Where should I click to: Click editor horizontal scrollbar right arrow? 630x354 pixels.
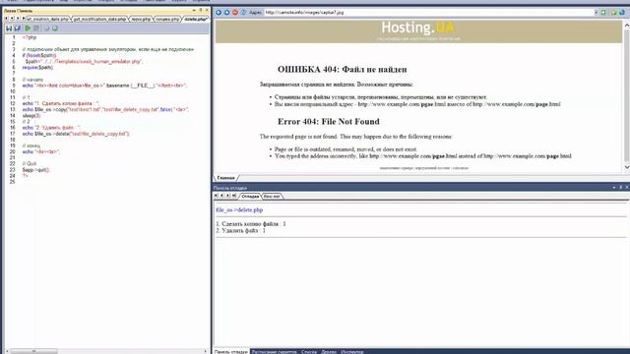tap(206, 351)
